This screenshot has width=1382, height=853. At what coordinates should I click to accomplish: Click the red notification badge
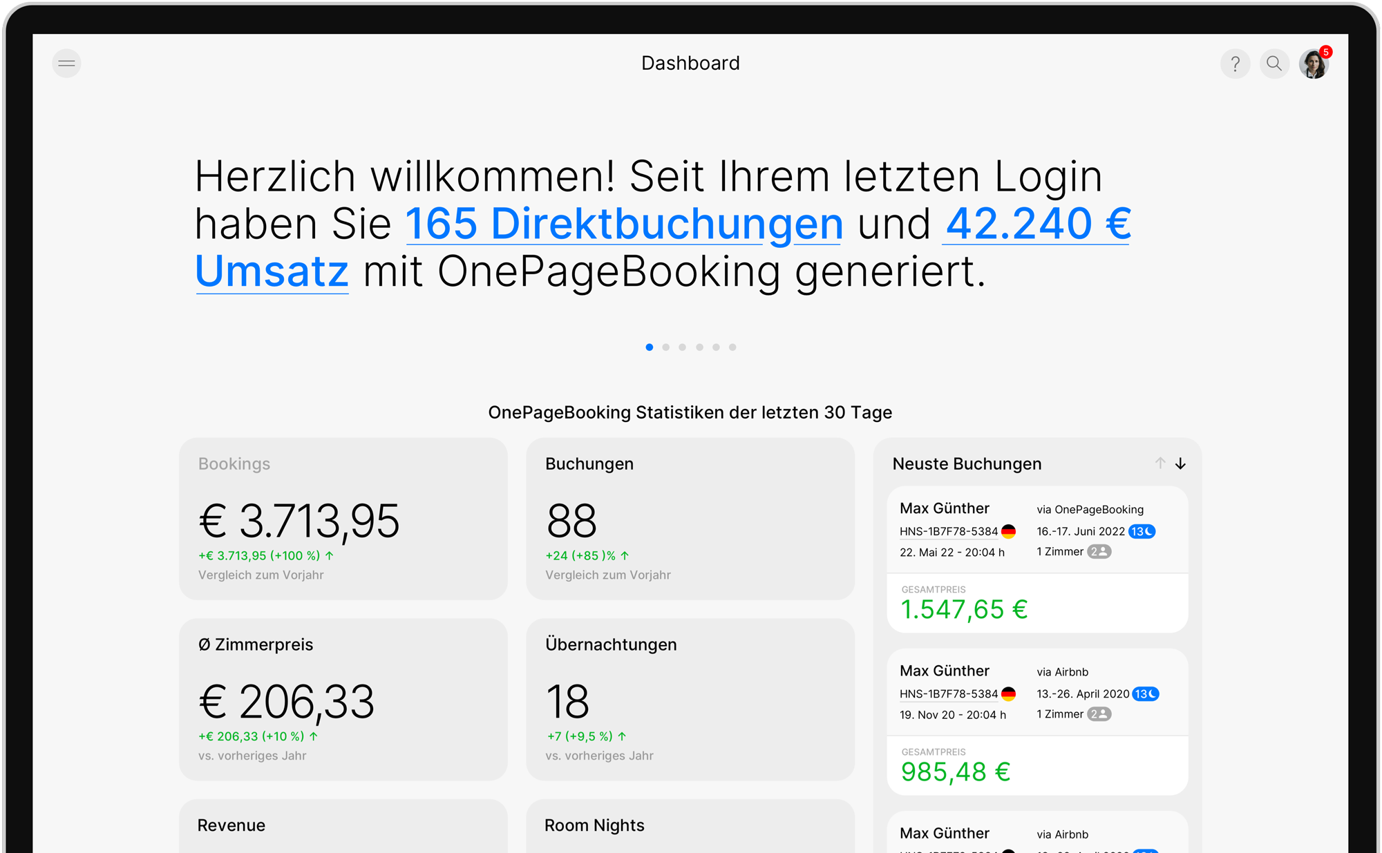pyautogui.click(x=1325, y=52)
